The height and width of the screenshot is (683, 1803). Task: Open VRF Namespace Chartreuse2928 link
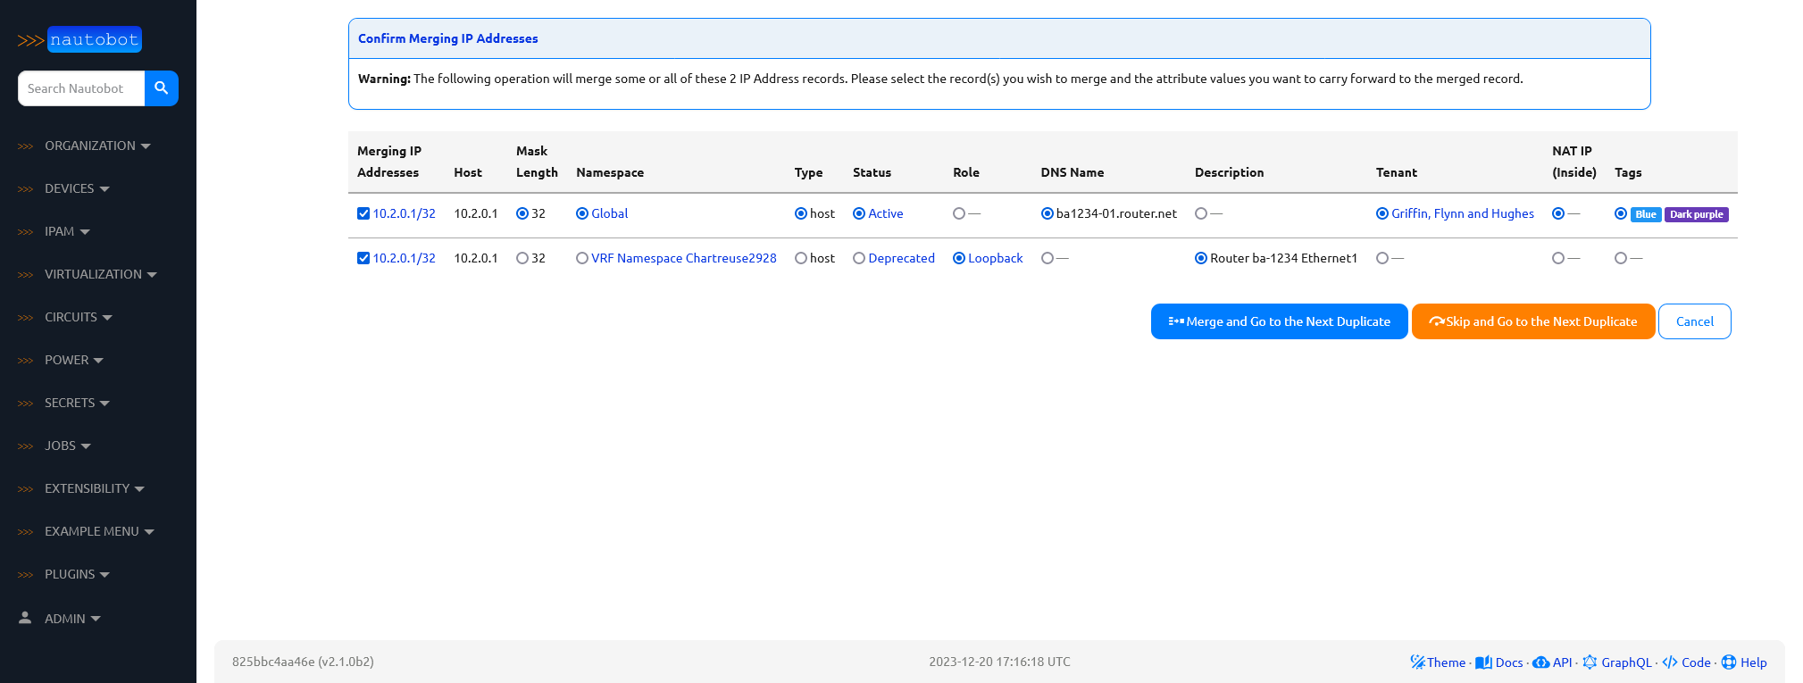point(684,258)
